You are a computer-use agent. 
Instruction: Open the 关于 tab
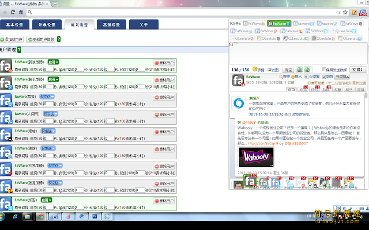[144, 25]
